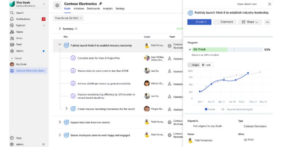The image size is (294, 147).
Task: Collapse Publicly launch Mark 8 goal row
Action: pos(60,44)
